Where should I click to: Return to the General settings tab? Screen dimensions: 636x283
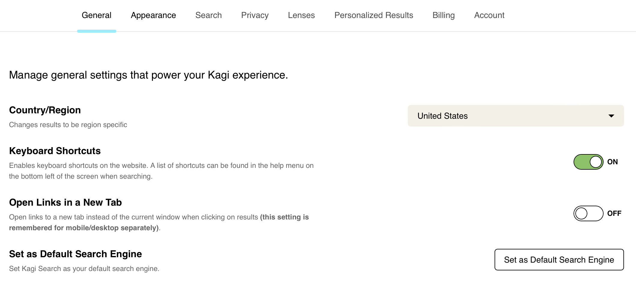coord(96,15)
